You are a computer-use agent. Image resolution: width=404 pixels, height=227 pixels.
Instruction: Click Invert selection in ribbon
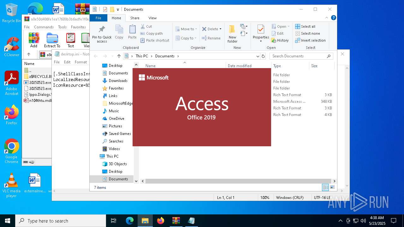(311, 40)
